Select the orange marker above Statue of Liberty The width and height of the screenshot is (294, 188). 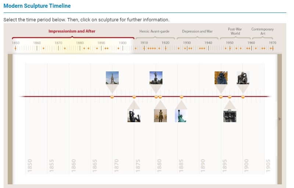tap(182, 97)
